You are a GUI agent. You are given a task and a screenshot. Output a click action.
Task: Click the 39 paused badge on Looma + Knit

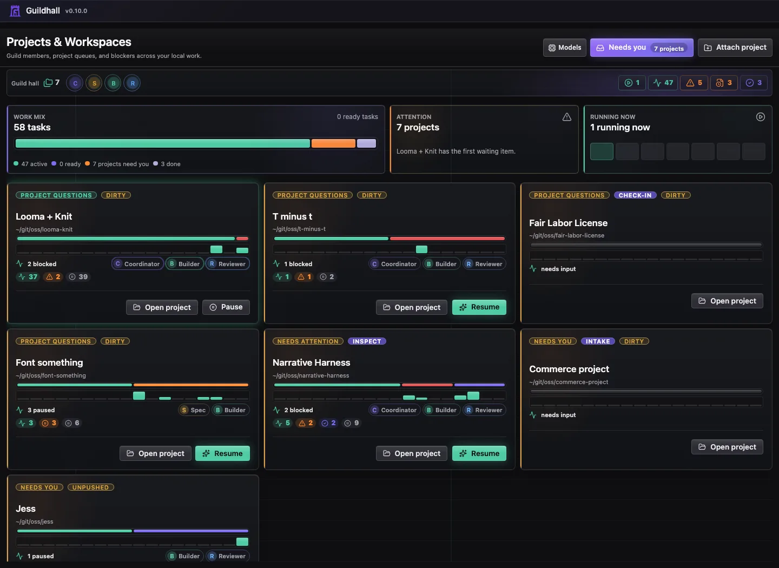(78, 277)
